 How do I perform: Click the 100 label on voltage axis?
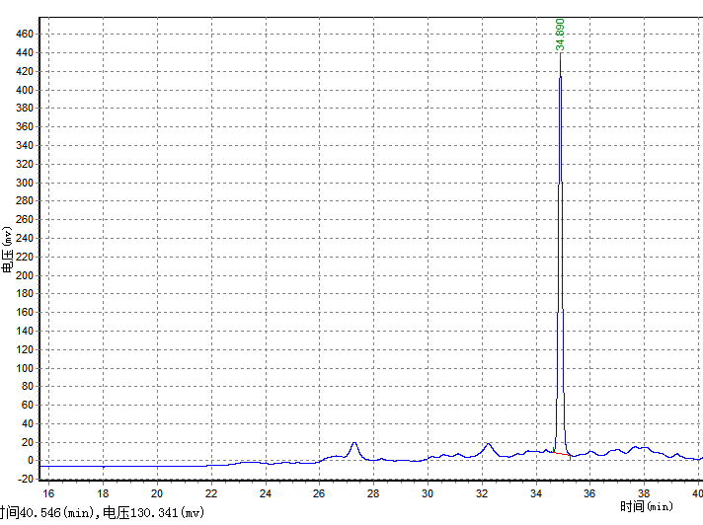coord(24,368)
